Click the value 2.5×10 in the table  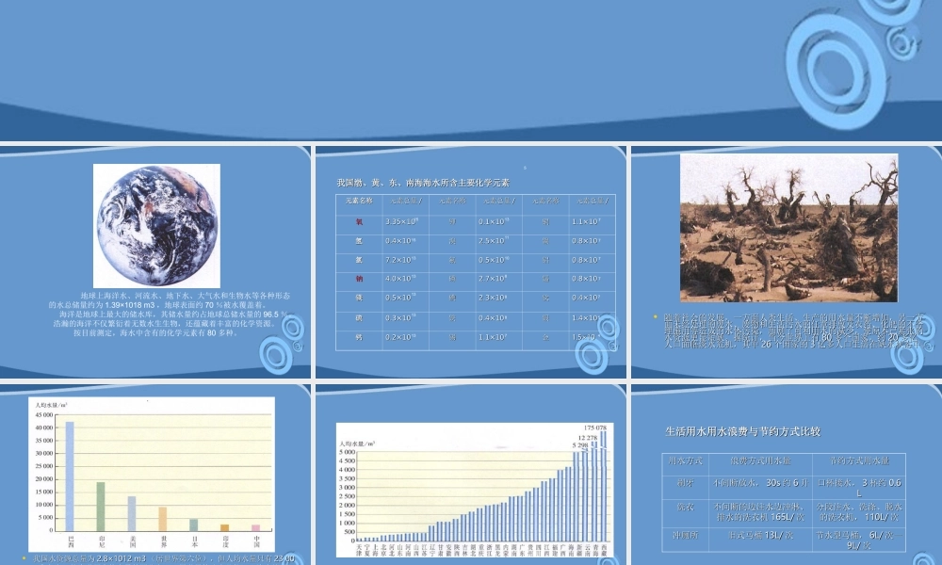click(494, 241)
